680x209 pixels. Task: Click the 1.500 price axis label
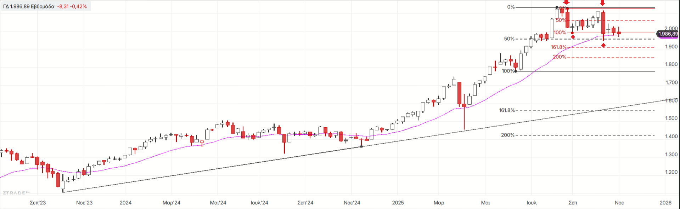coord(671,118)
